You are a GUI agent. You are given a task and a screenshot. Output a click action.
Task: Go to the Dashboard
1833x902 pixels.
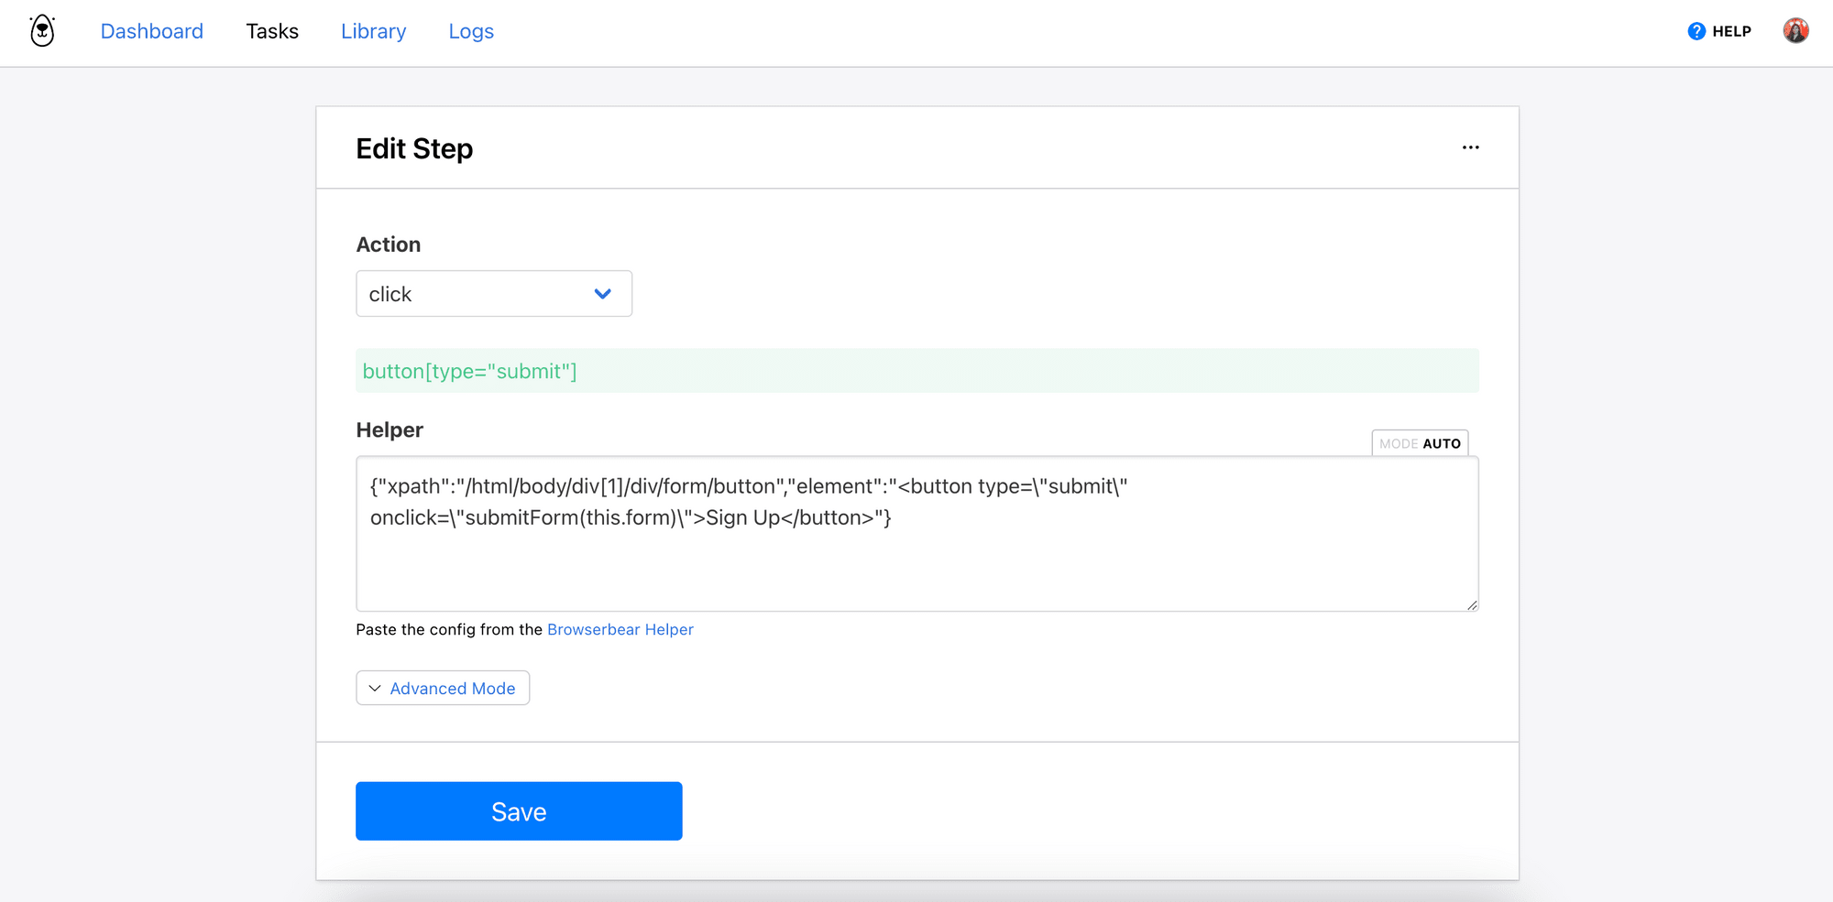151,30
